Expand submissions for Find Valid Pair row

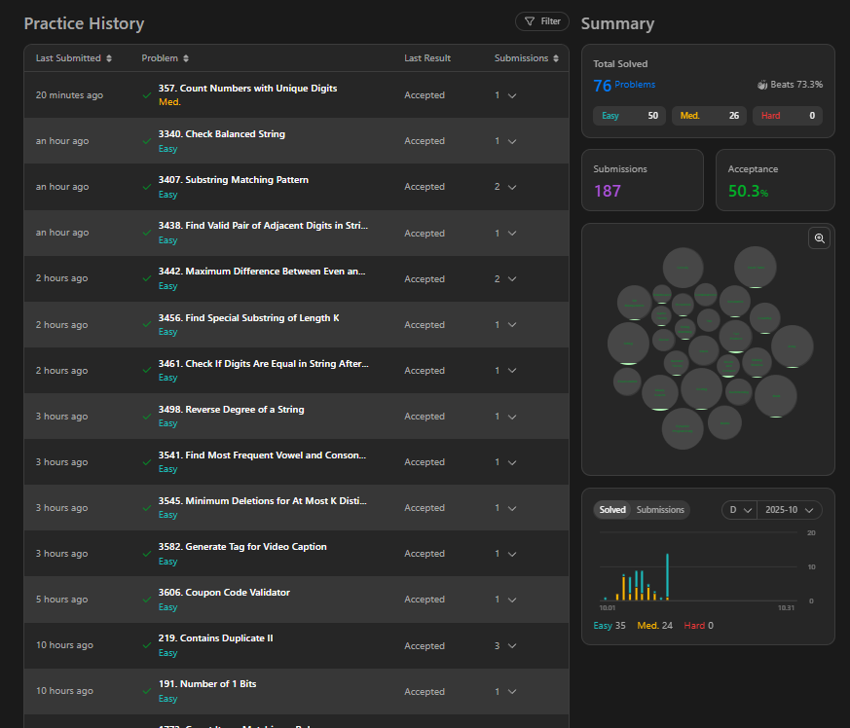[x=512, y=233]
